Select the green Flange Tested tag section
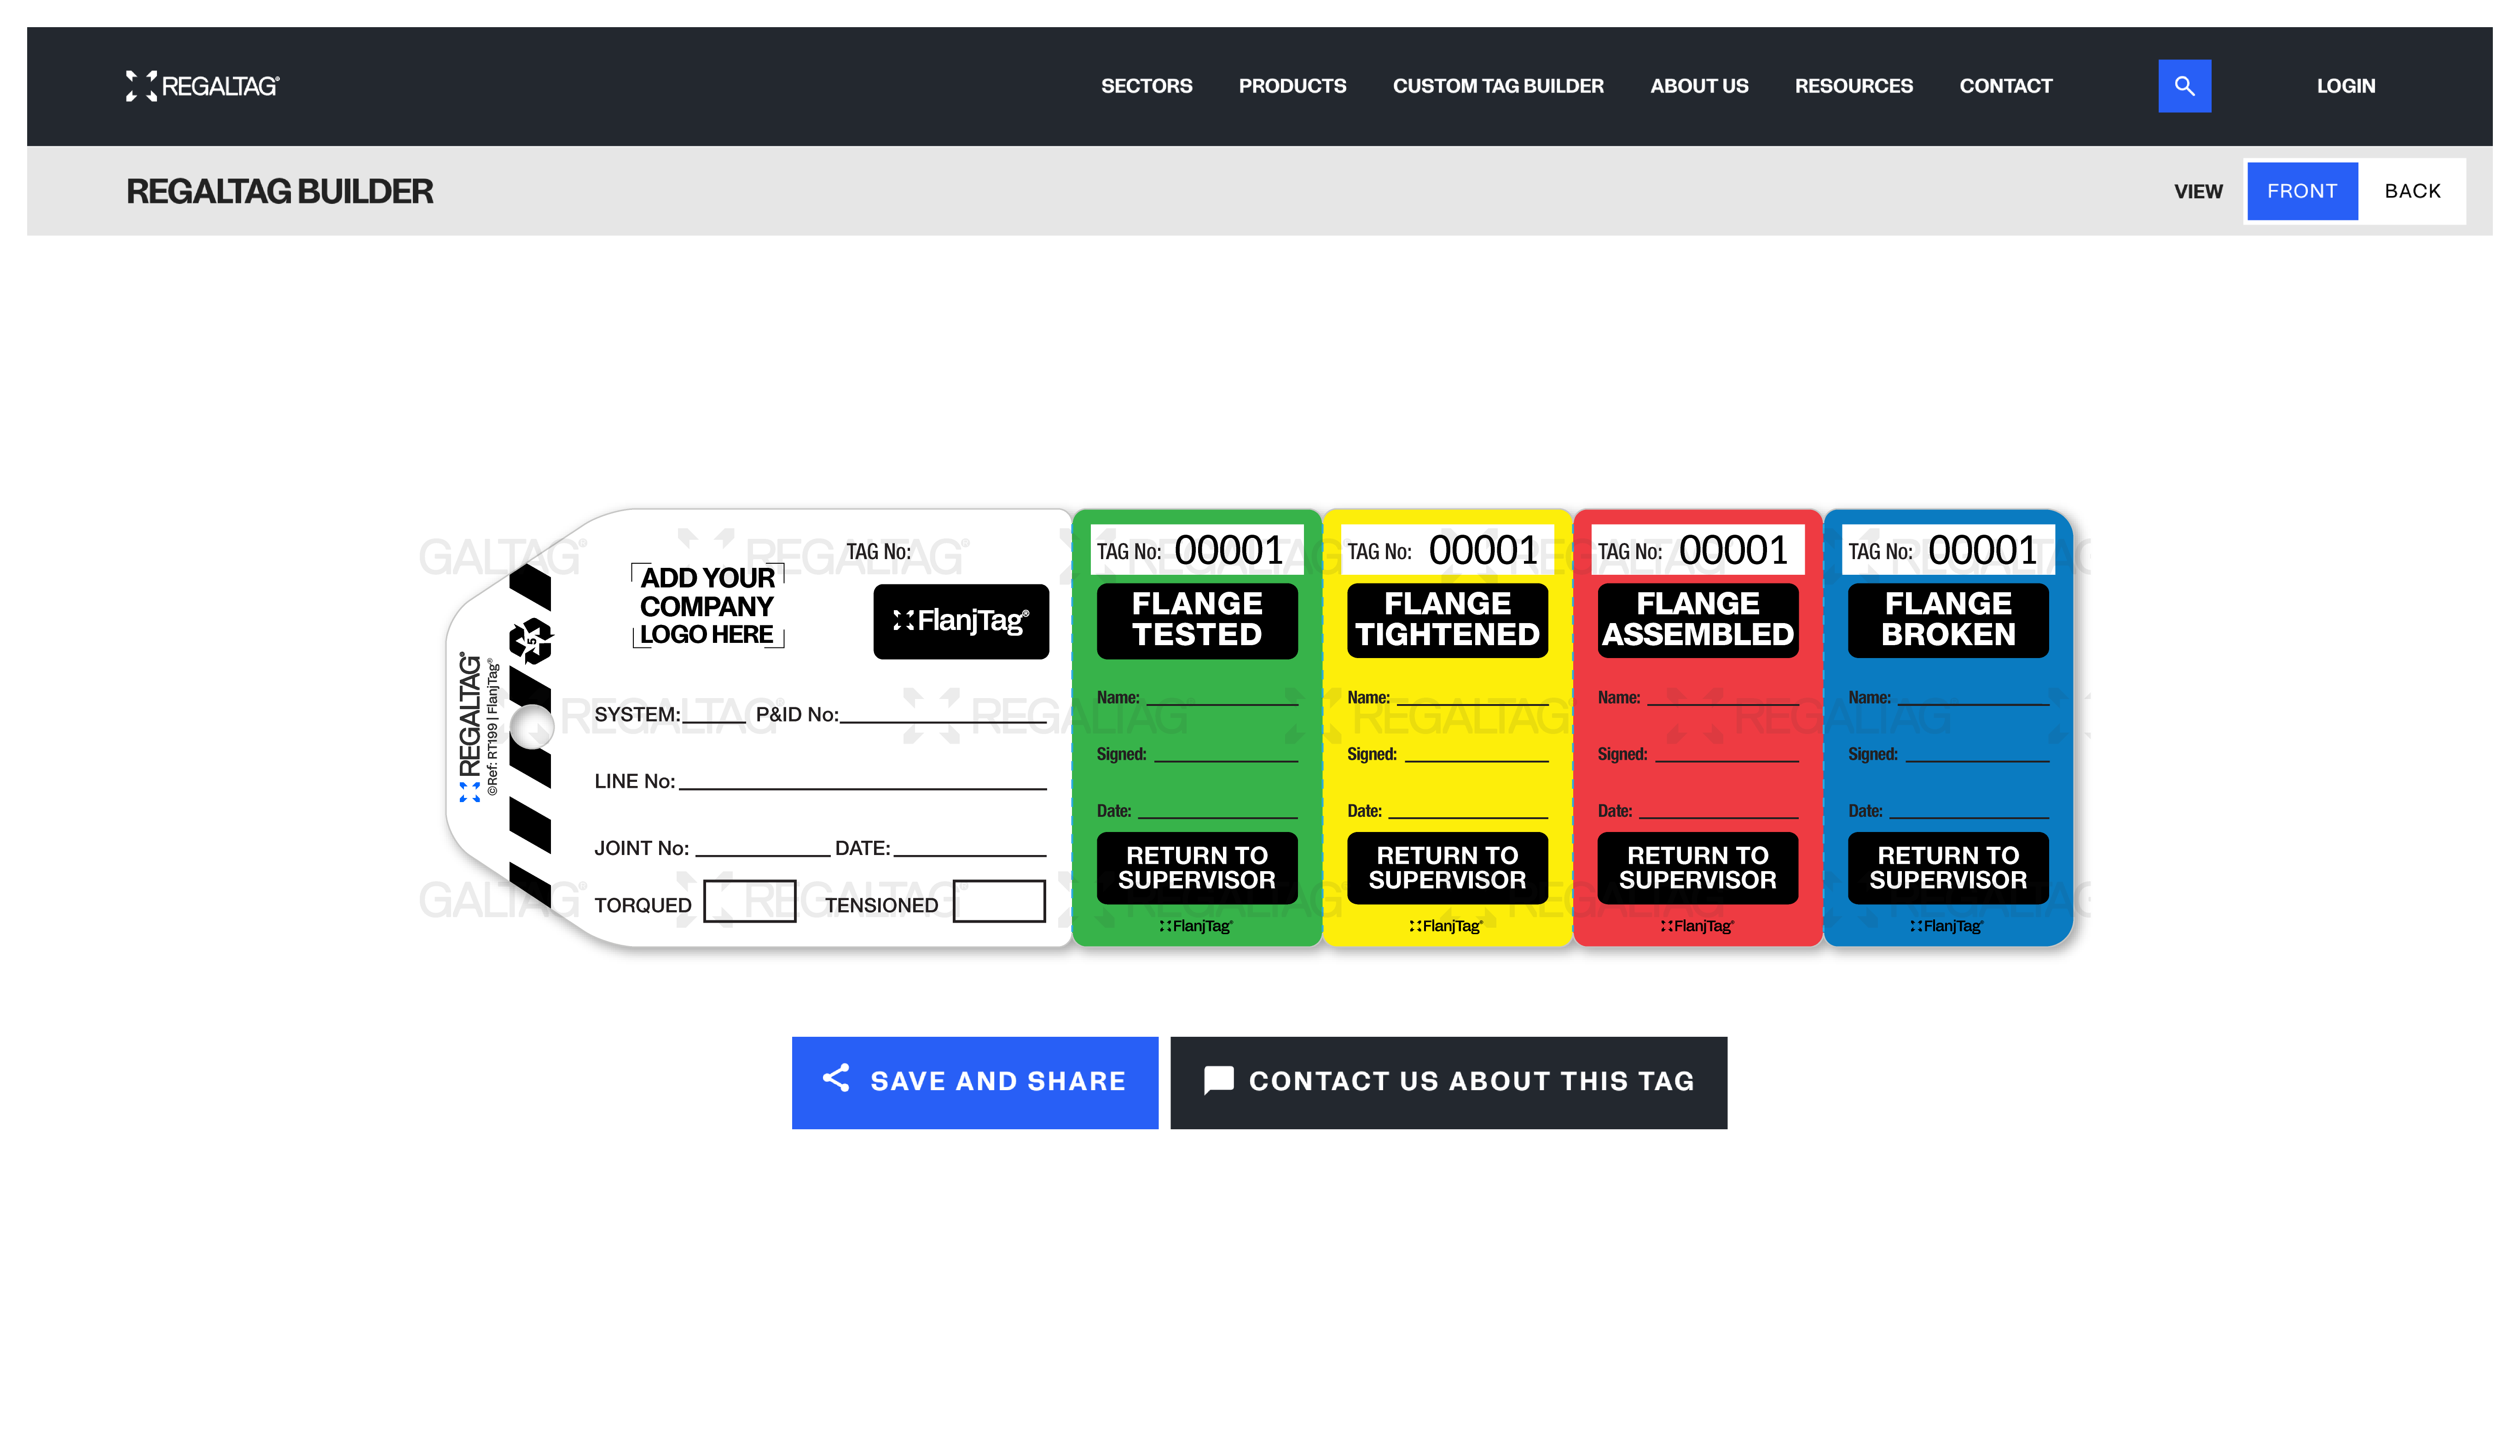Screen dimensions: 2520x1456 pos(1197,728)
